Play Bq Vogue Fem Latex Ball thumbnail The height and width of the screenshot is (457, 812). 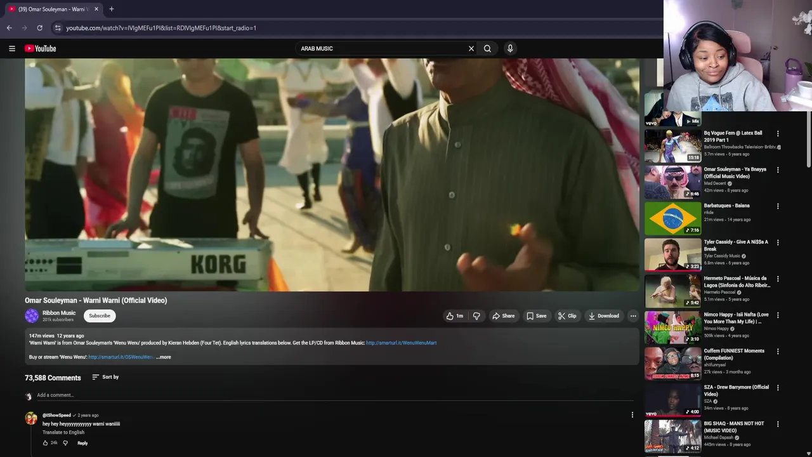coord(673,146)
